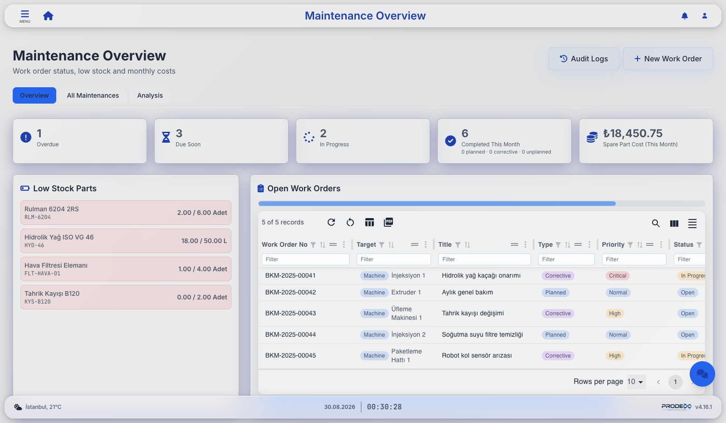726x423 pixels.
Task: Open work order BKM-2025-00044
Action: click(290, 335)
